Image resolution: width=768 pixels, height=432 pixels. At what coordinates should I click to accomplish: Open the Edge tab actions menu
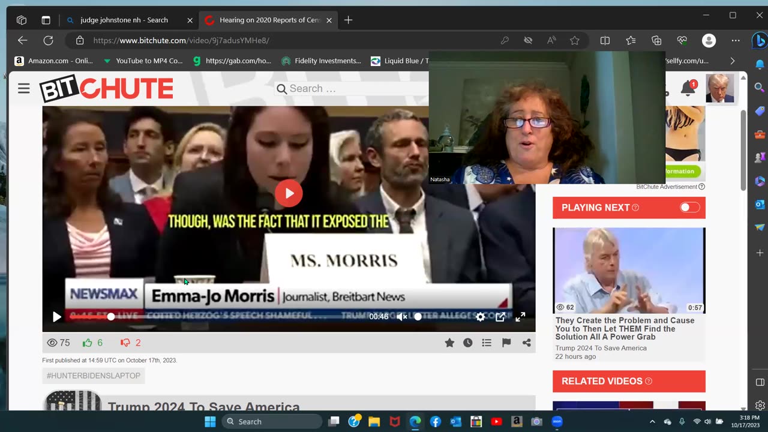click(x=46, y=20)
